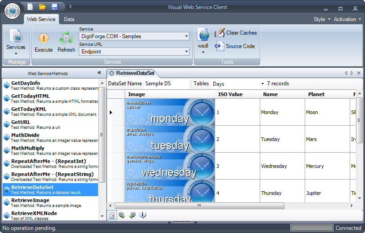Collapse the Web Service Methods panel
The image size is (365, 233).
(99, 73)
